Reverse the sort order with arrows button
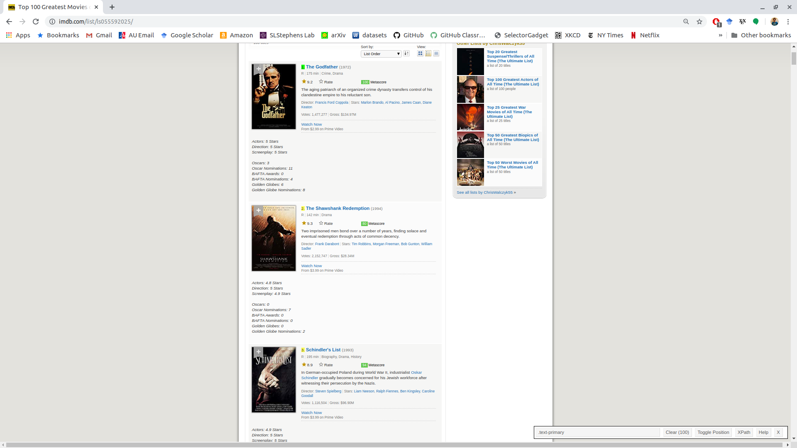 tap(406, 54)
